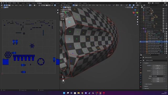Toggle camera view icon in viewport
Screen dimensions: 168x95
(138, 22)
